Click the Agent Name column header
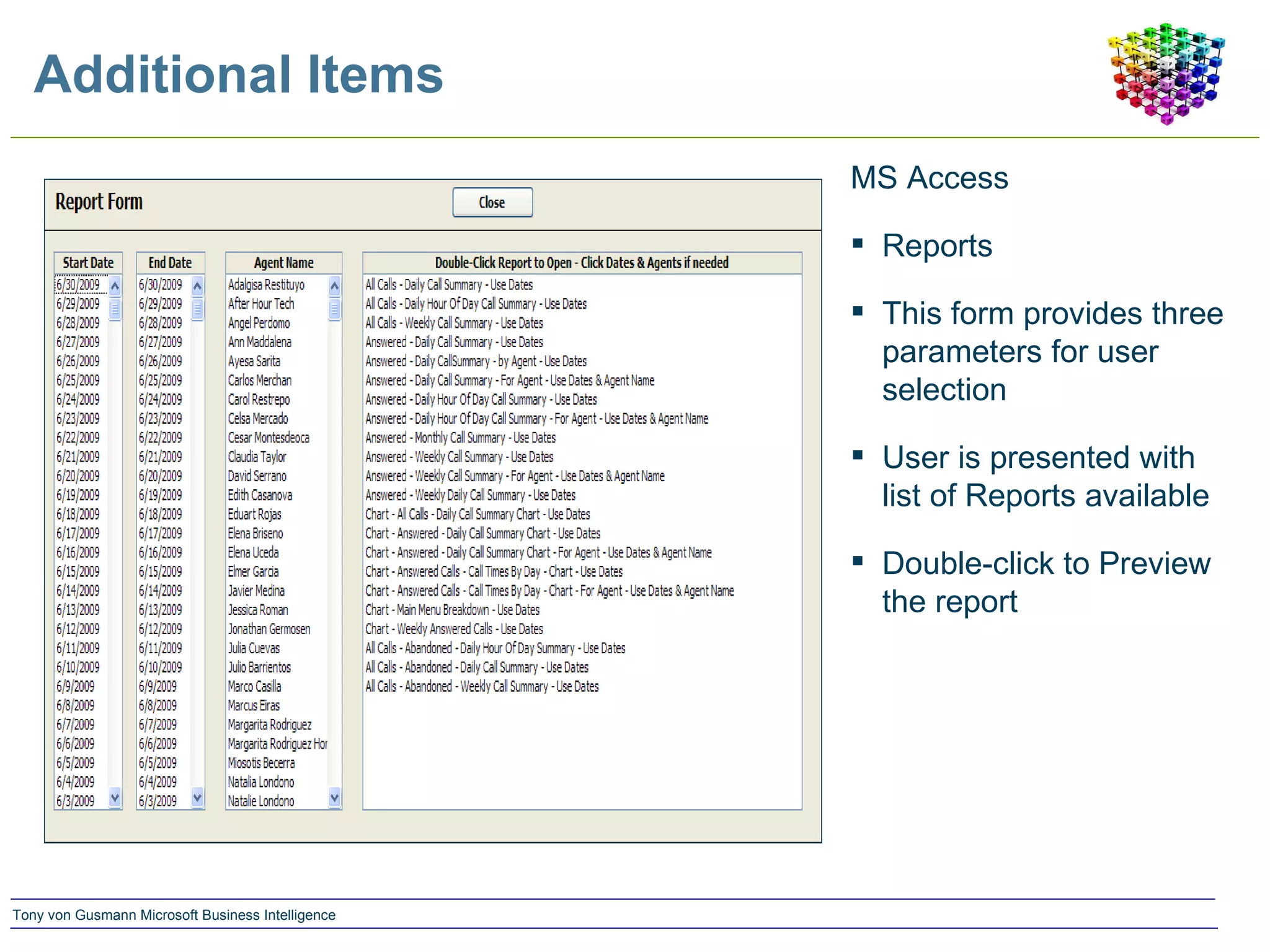 284,263
